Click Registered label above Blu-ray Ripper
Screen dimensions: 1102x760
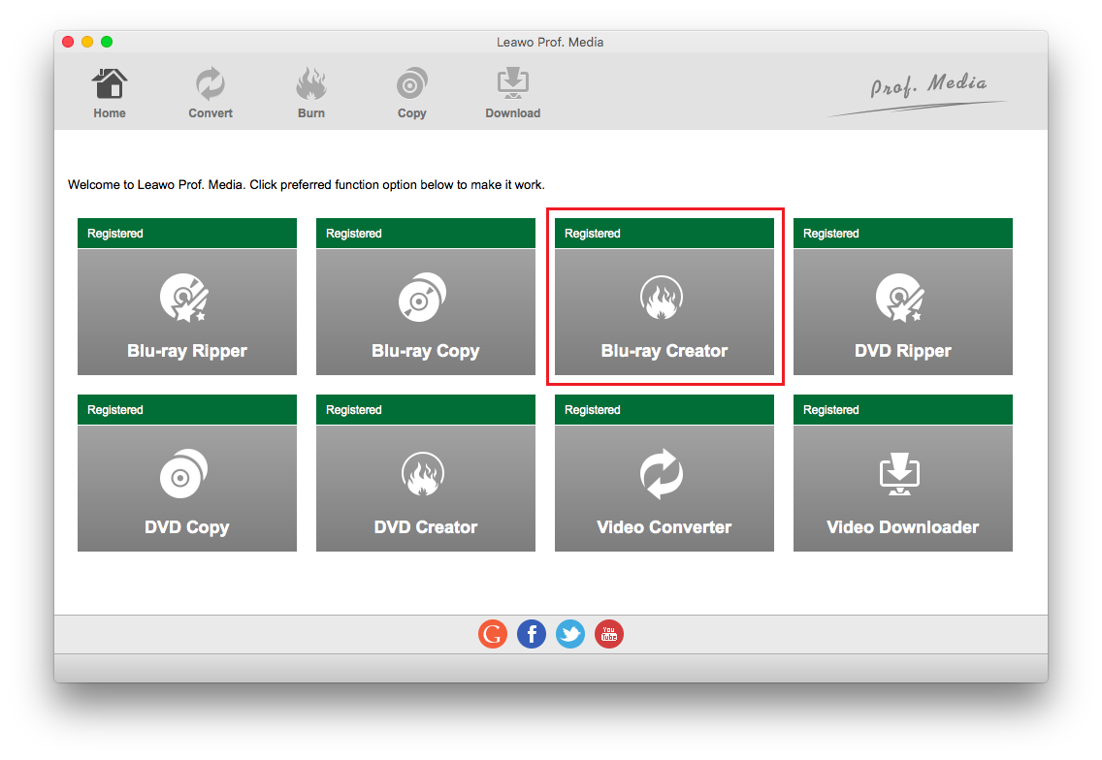(x=115, y=234)
